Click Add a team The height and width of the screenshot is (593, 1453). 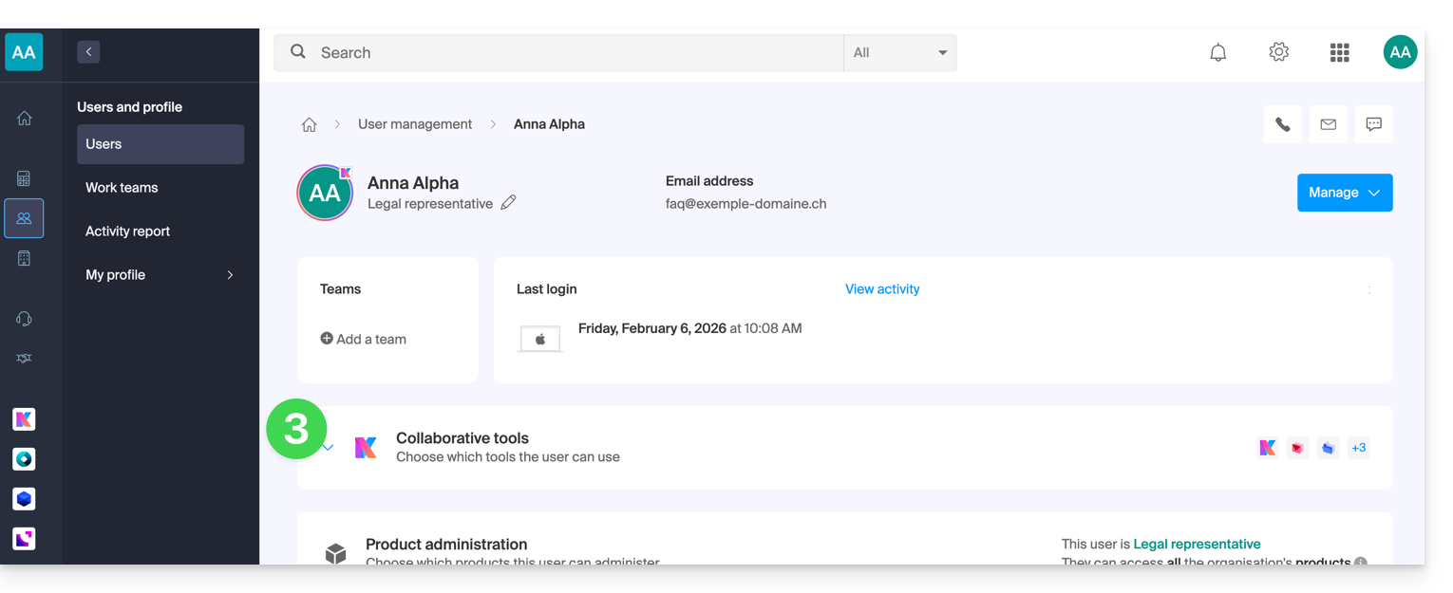[364, 340]
